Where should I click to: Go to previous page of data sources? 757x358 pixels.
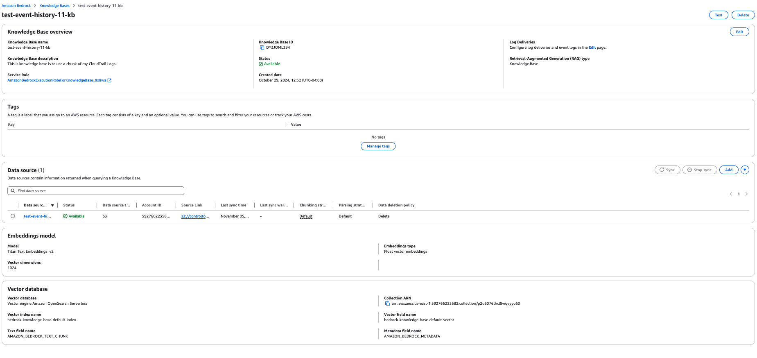click(731, 194)
